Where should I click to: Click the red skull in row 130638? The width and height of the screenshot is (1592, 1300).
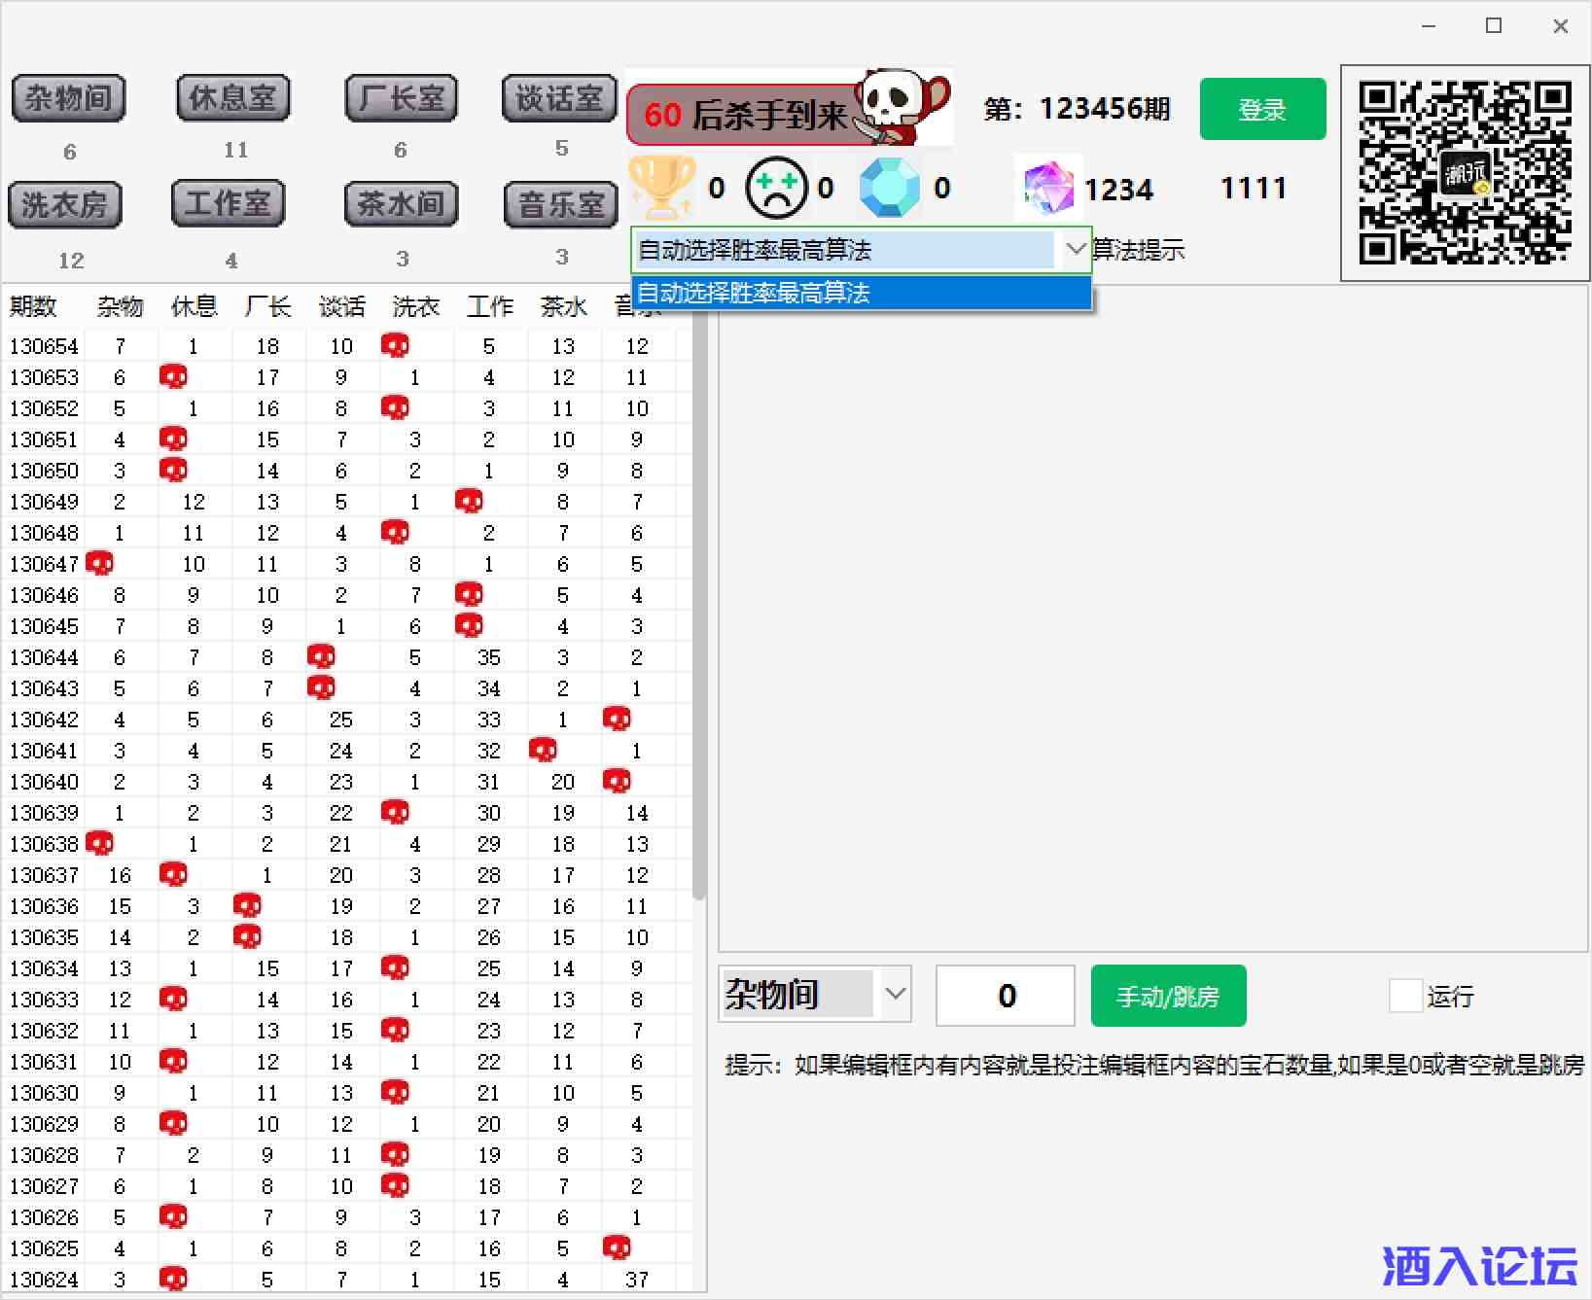(x=99, y=843)
